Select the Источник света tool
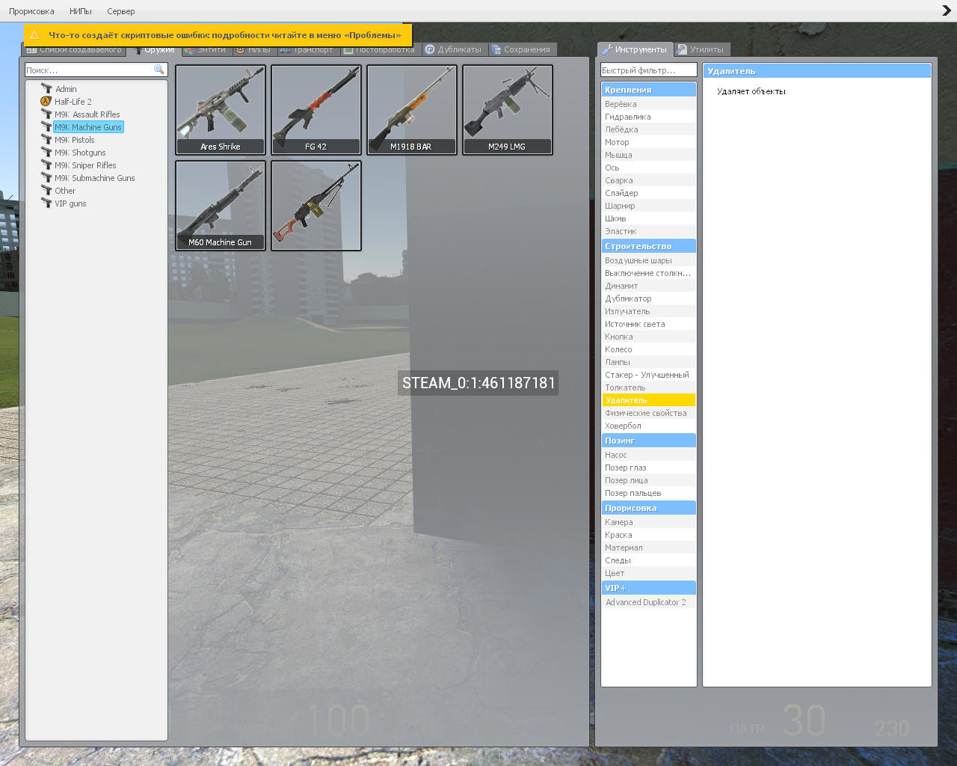The width and height of the screenshot is (957, 766). (649, 324)
